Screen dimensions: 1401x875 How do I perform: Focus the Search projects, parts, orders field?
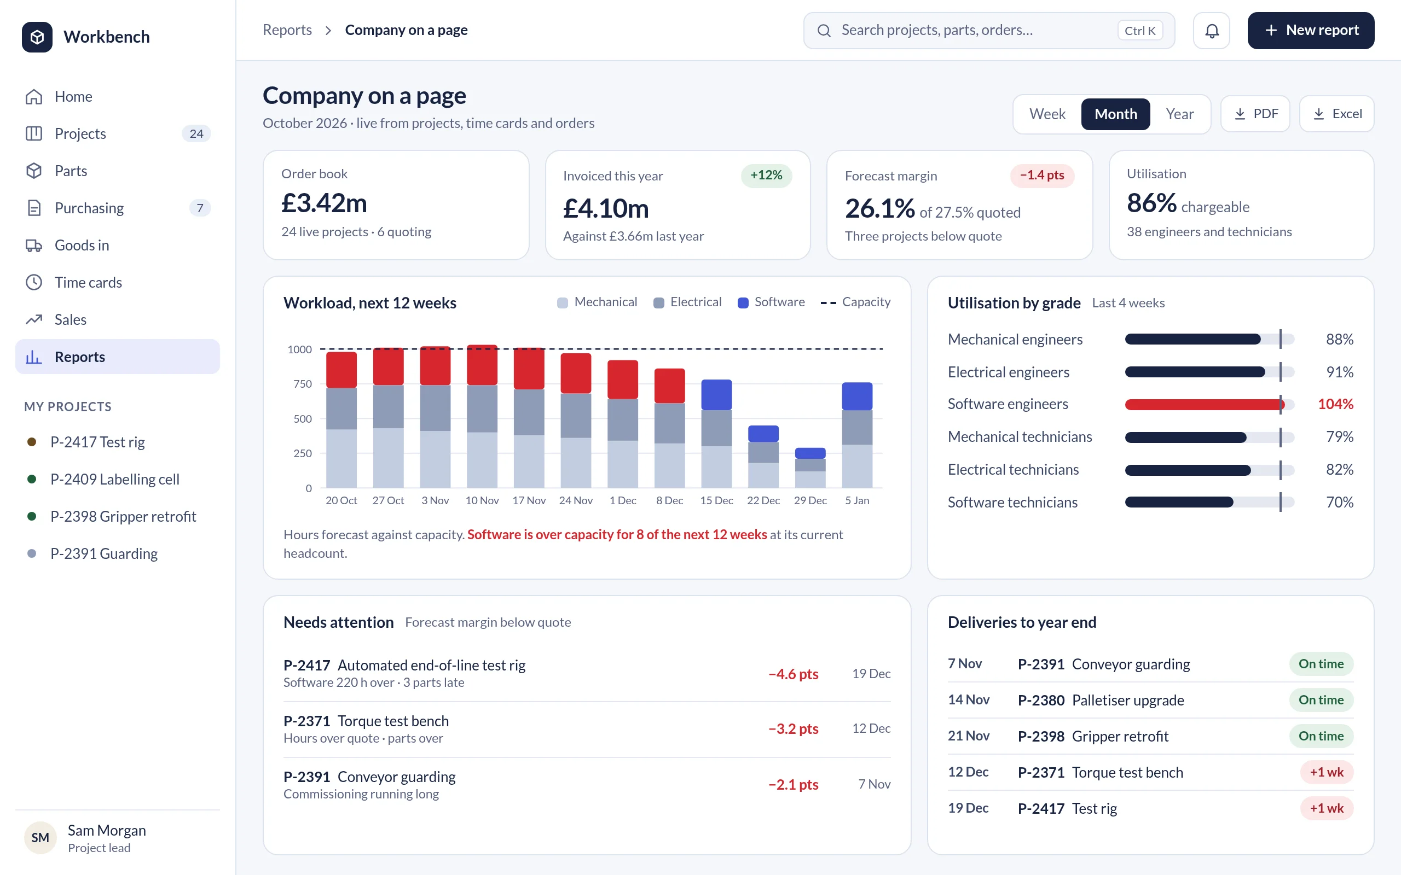(989, 31)
